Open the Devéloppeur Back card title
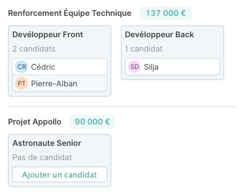This screenshot has height=195, width=244. [159, 34]
